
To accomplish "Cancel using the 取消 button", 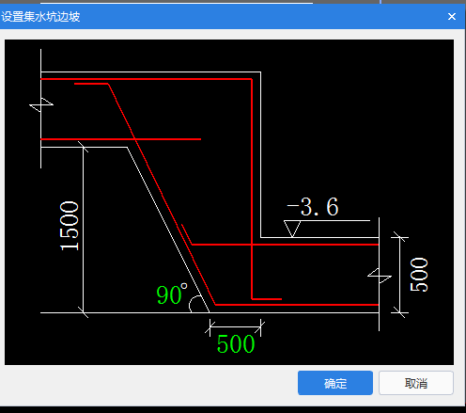I will coord(416,383).
